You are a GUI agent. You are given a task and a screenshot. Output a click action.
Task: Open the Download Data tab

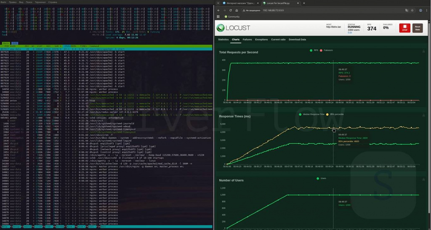[x=297, y=40]
